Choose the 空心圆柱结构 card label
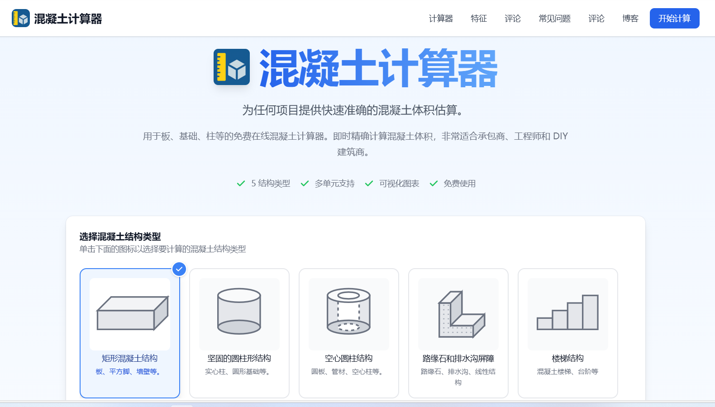The height and width of the screenshot is (407, 715). coord(349,358)
